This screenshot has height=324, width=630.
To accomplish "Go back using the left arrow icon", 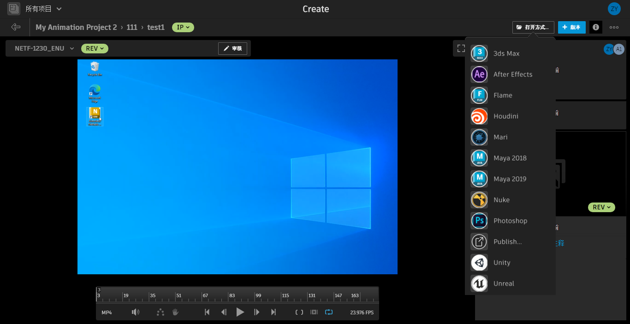I will [x=16, y=27].
